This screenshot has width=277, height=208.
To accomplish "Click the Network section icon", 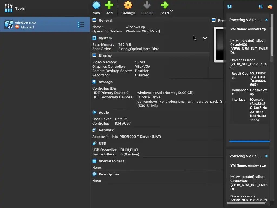I will 94,130.
